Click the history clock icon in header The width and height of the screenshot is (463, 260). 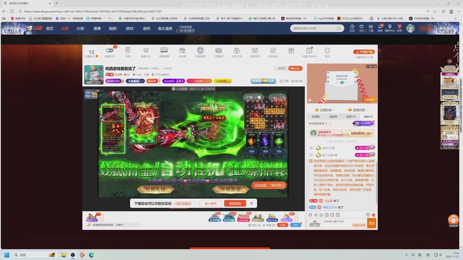[352, 28]
